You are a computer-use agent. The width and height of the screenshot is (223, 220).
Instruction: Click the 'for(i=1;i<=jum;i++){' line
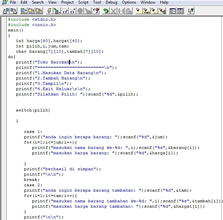[x=50, y=142]
